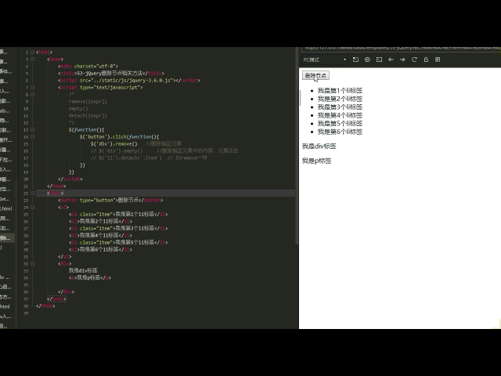Open the PC模式 dropdown
This screenshot has width=501, height=376.
(x=325, y=60)
